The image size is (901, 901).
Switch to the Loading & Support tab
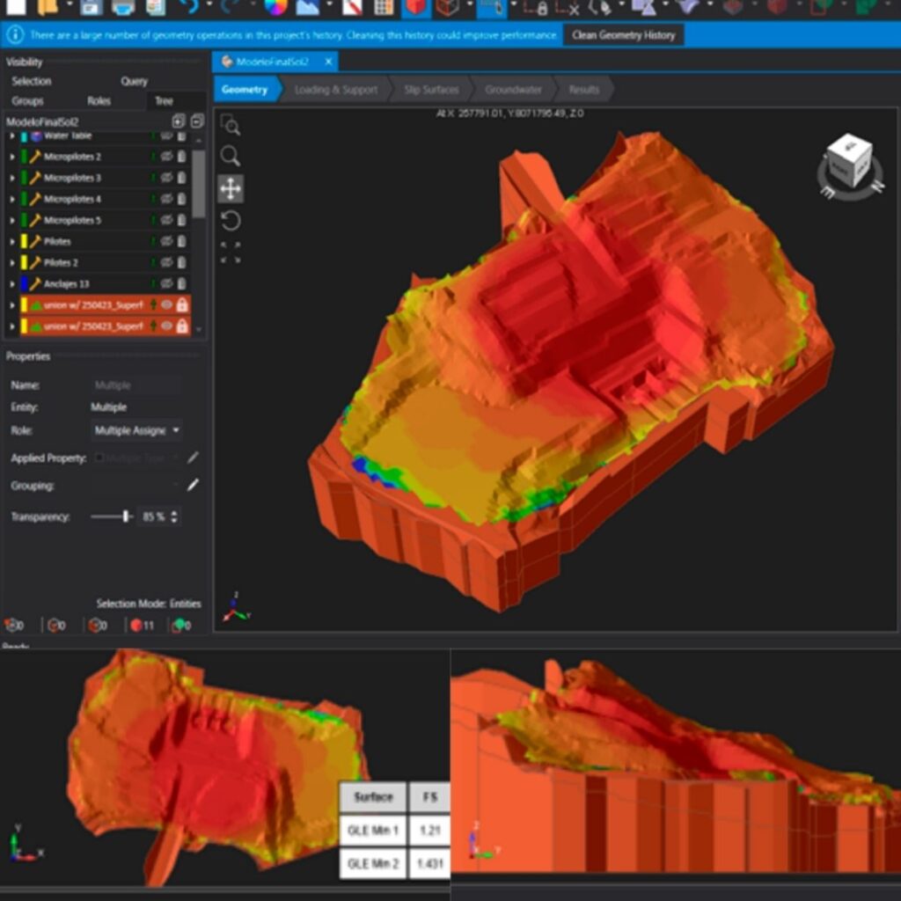click(x=335, y=90)
